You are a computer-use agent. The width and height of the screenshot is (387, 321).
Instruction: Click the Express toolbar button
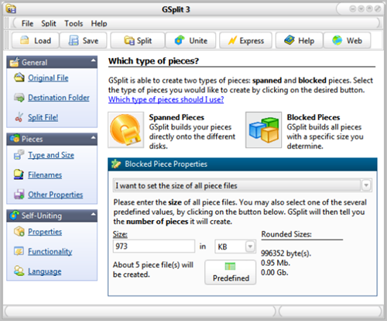point(245,40)
